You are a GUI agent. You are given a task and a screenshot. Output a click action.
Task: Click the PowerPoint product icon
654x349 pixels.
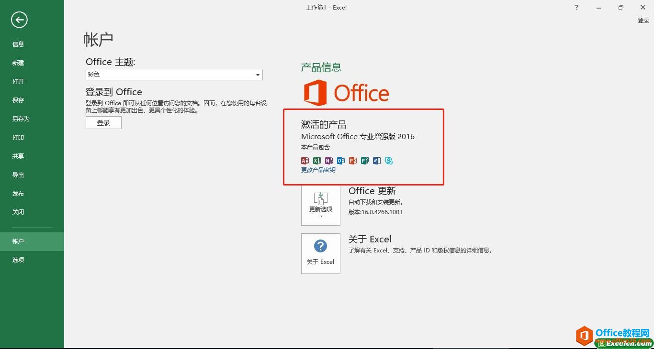(x=353, y=161)
